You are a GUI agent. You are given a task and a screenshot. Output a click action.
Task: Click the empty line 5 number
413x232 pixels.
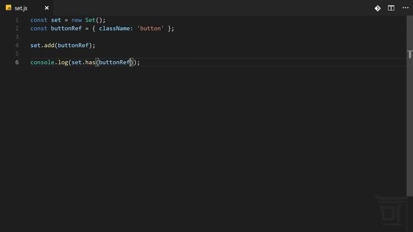(x=17, y=53)
